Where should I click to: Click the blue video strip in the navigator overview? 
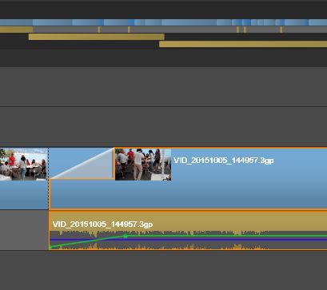[163, 22]
